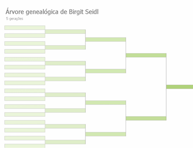
Task: Select second box from top in fourth generation column
Action: [x=65, y=47]
